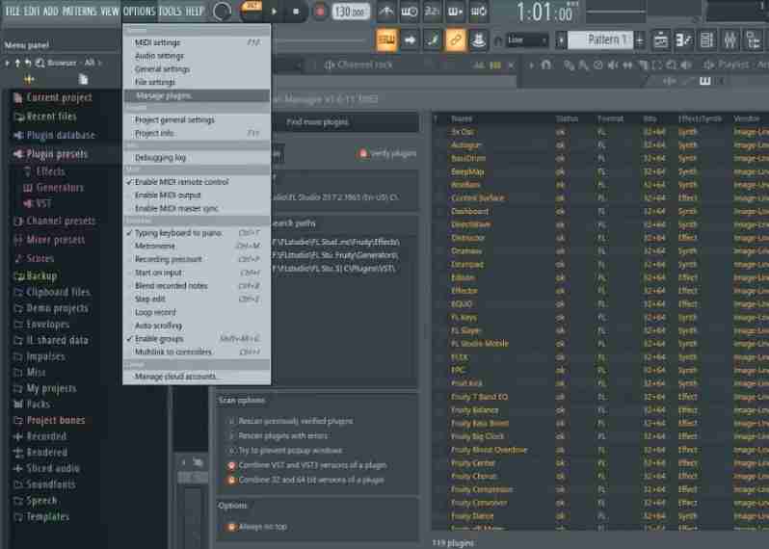
Task: Sort plugin list by Vendor column
Action: pos(747,118)
